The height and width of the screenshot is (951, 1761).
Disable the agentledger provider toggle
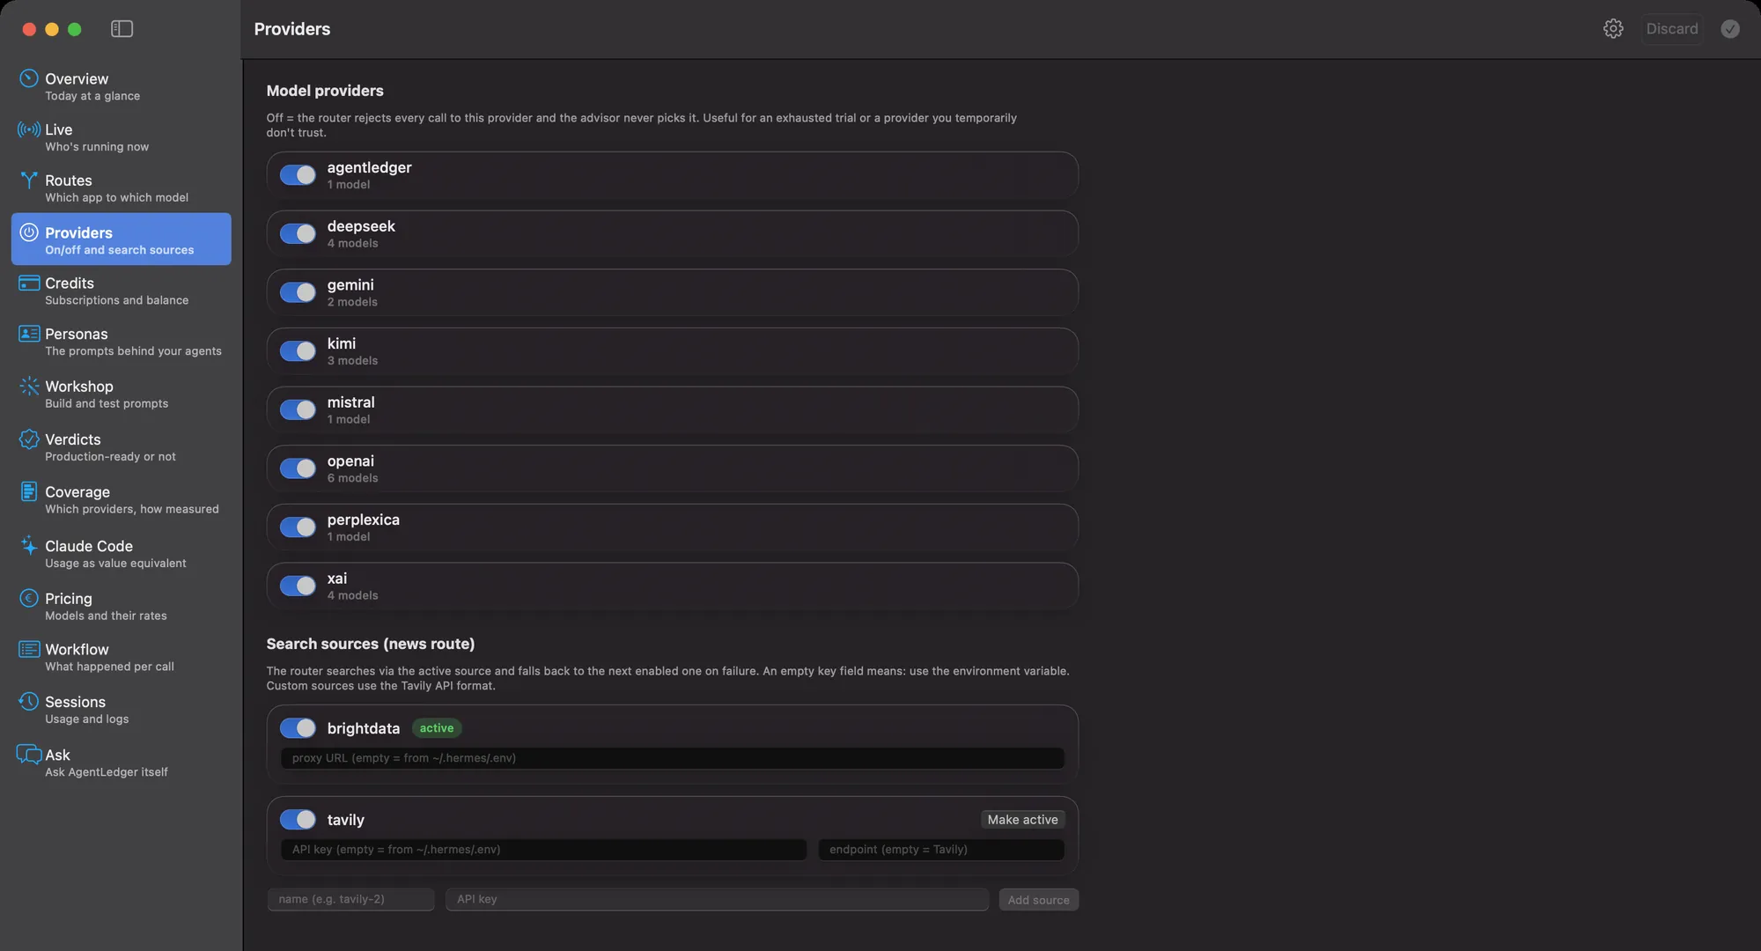click(298, 175)
